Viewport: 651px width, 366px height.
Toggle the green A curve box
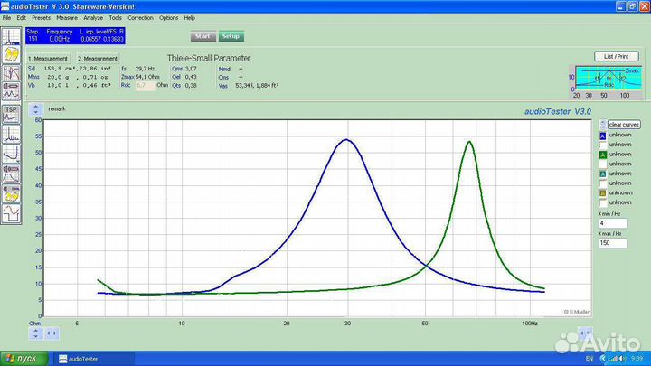603,155
